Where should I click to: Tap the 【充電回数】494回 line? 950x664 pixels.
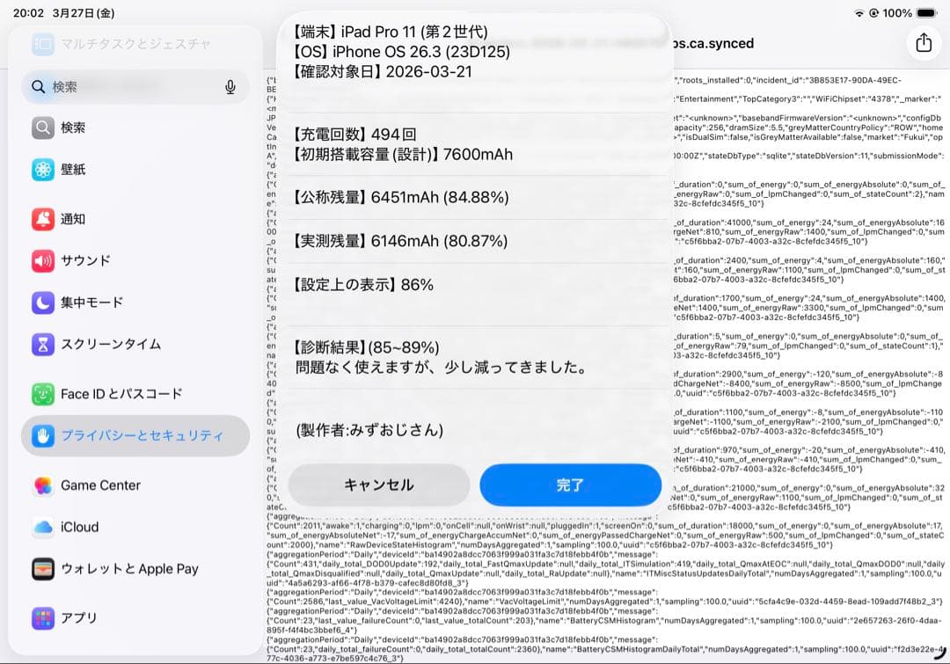tap(354, 135)
